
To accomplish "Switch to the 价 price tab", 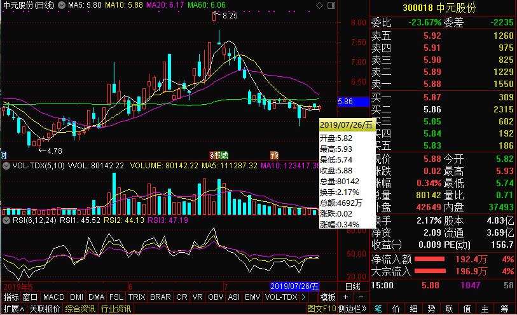I will coord(396,309).
